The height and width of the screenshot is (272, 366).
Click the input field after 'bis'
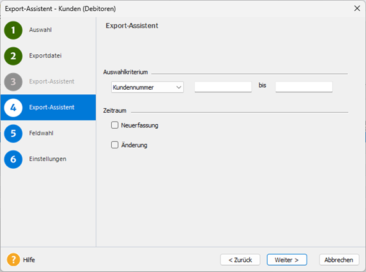[304, 87]
